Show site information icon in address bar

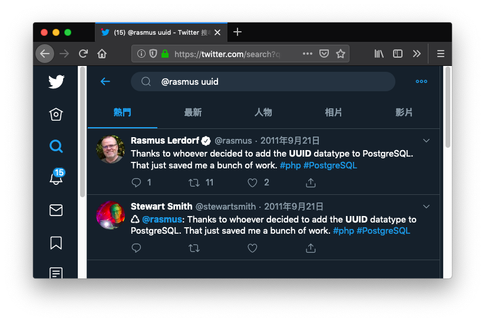141,54
